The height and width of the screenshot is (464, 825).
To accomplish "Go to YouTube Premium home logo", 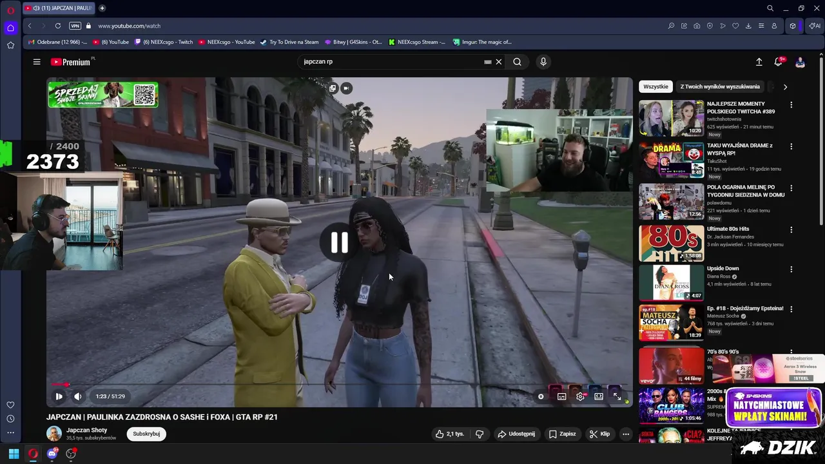I will (x=70, y=62).
